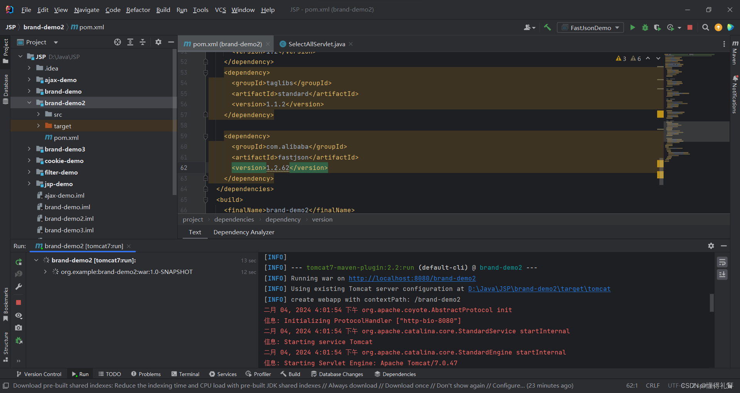740x393 pixels.
Task: Stop process in Run panel
Action: [18, 302]
